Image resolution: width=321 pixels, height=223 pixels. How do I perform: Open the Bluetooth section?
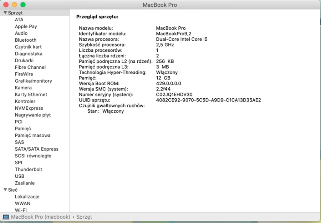click(26, 40)
